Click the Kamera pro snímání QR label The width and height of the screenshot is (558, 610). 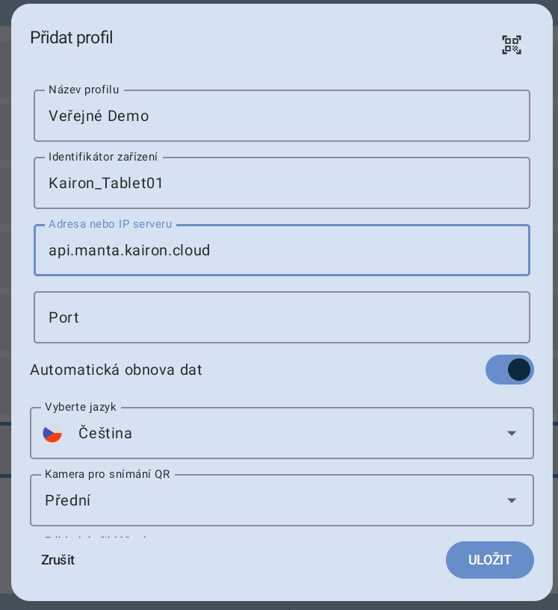point(108,474)
